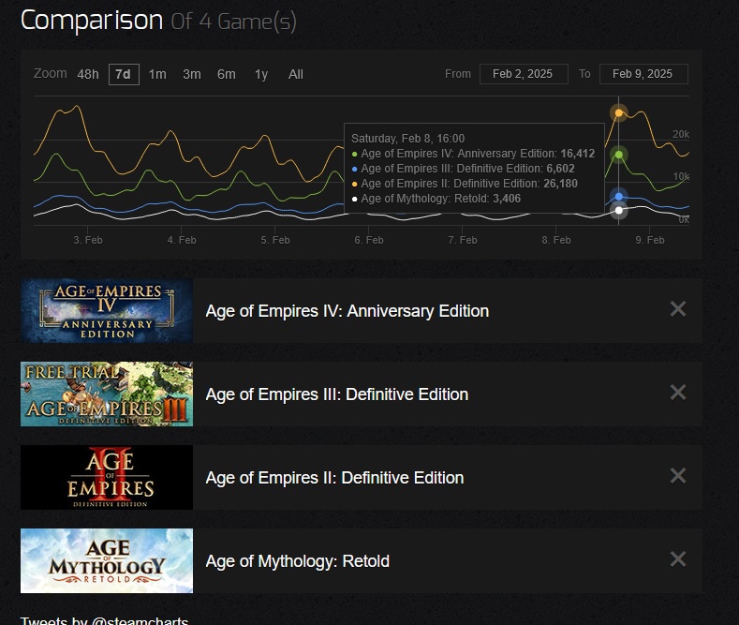This screenshot has height=625, width=739.
Task: Click the white Age of Mythology data point
Action: pyautogui.click(x=619, y=210)
